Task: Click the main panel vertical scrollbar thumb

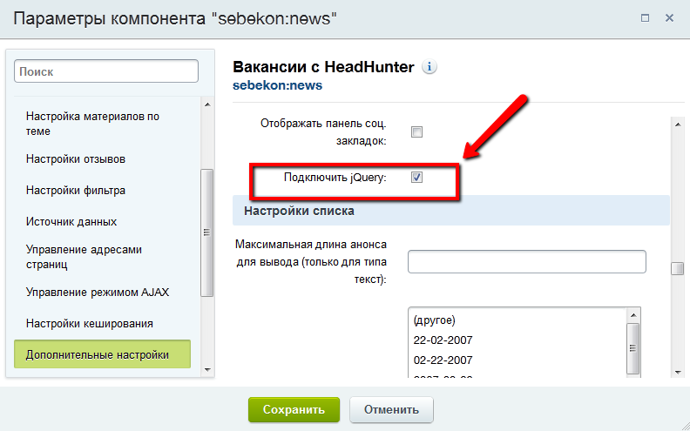Action: pos(677,268)
